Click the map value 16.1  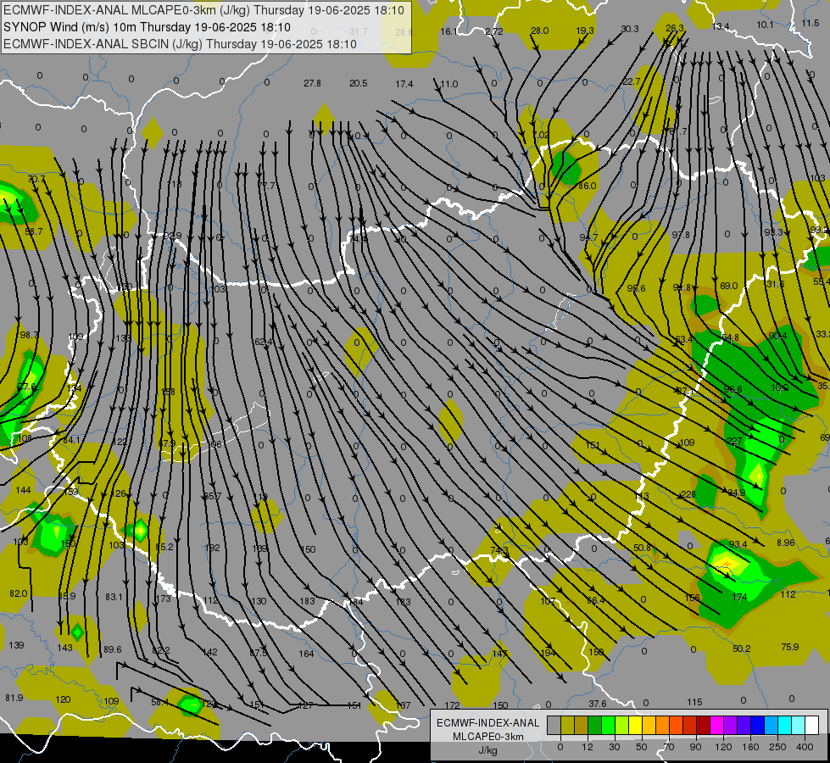[448, 31]
